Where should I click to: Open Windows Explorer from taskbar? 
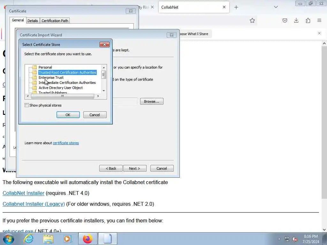click(x=48, y=239)
